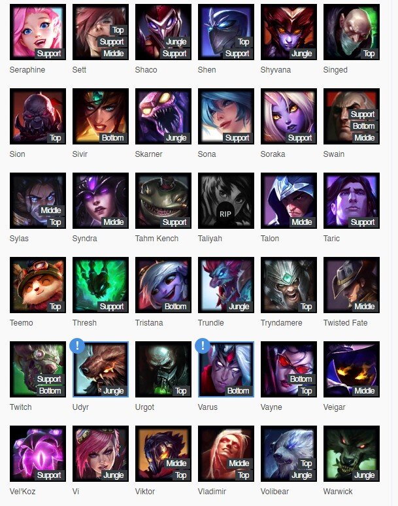The image size is (398, 506).
Task: Open the Shaco champion icon
Action: click(x=163, y=32)
